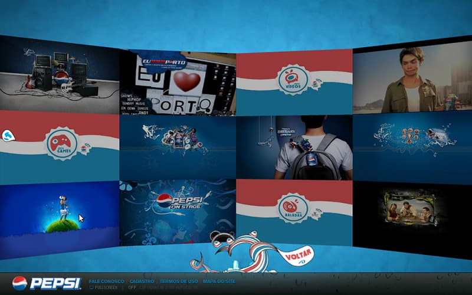
Task: Open the three men at table thumbnail
Action: point(412,219)
